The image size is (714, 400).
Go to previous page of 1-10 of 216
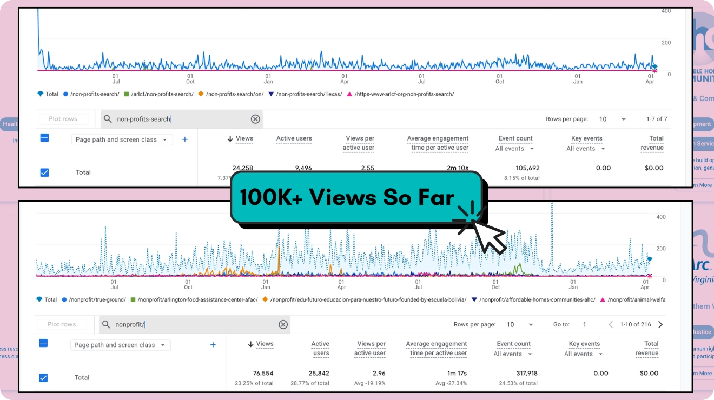[x=611, y=324]
